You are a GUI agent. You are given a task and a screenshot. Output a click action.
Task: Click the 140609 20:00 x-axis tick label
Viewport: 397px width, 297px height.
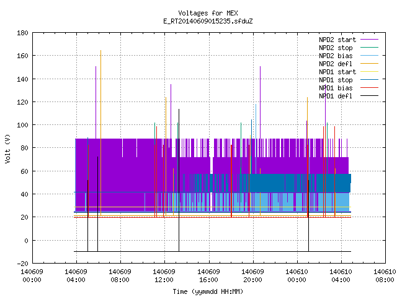[x=252, y=276]
